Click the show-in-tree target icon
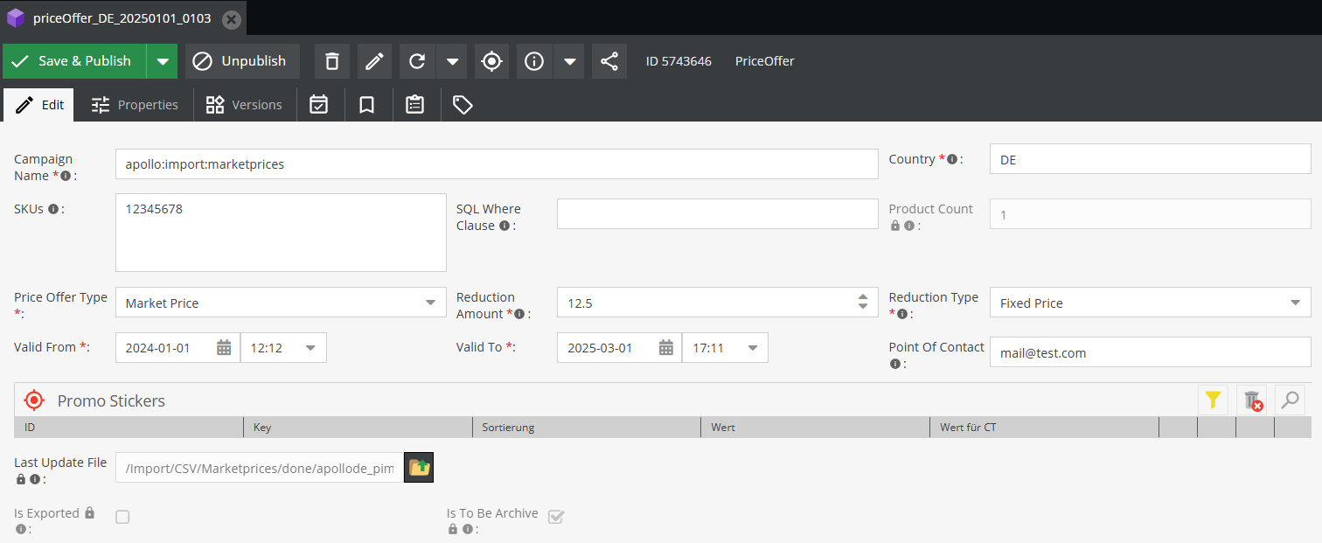The height and width of the screenshot is (543, 1322). 492,61
